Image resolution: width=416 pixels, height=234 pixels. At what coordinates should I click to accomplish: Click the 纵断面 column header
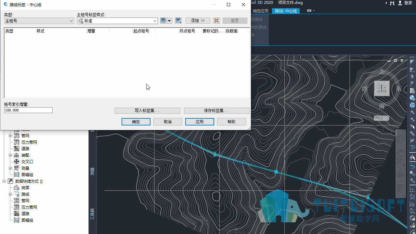[236, 31]
